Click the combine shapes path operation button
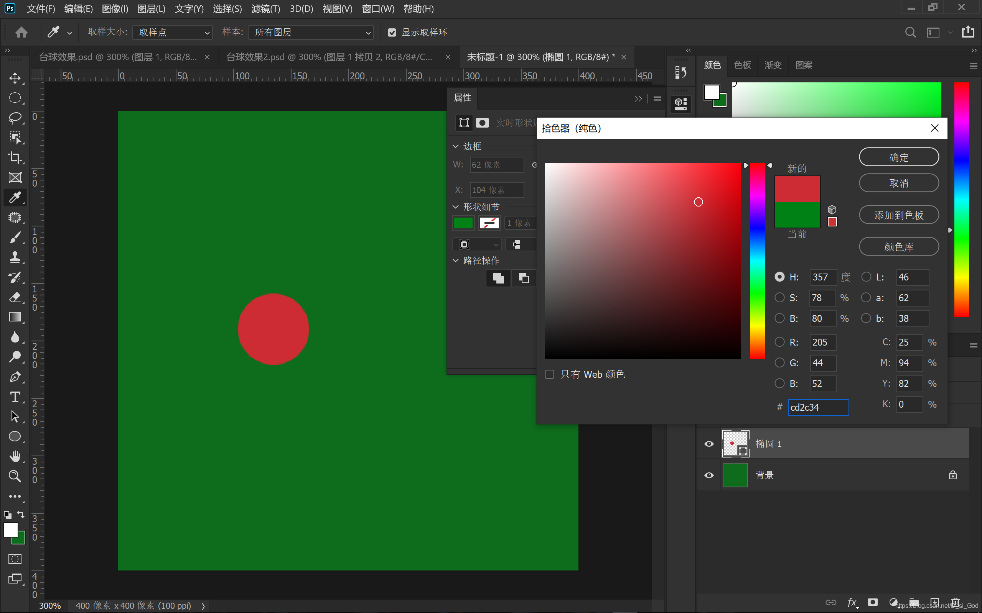Image resolution: width=982 pixels, height=613 pixels. (x=498, y=278)
